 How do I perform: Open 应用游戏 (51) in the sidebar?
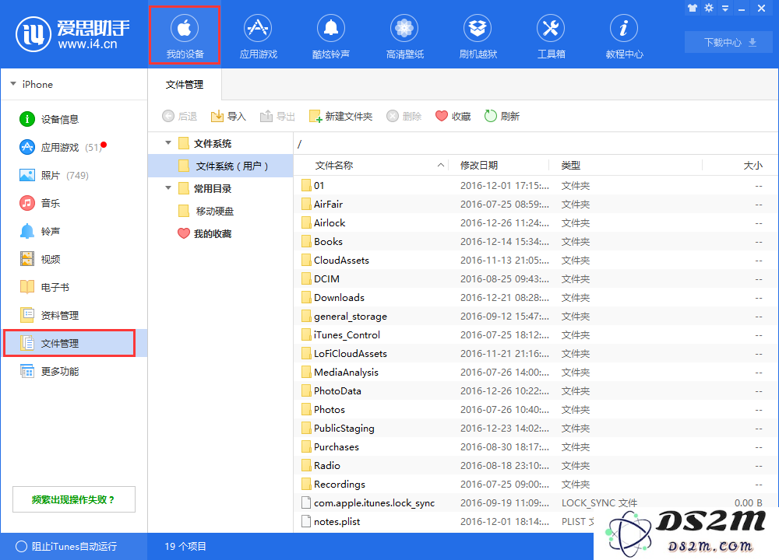pyautogui.click(x=75, y=147)
